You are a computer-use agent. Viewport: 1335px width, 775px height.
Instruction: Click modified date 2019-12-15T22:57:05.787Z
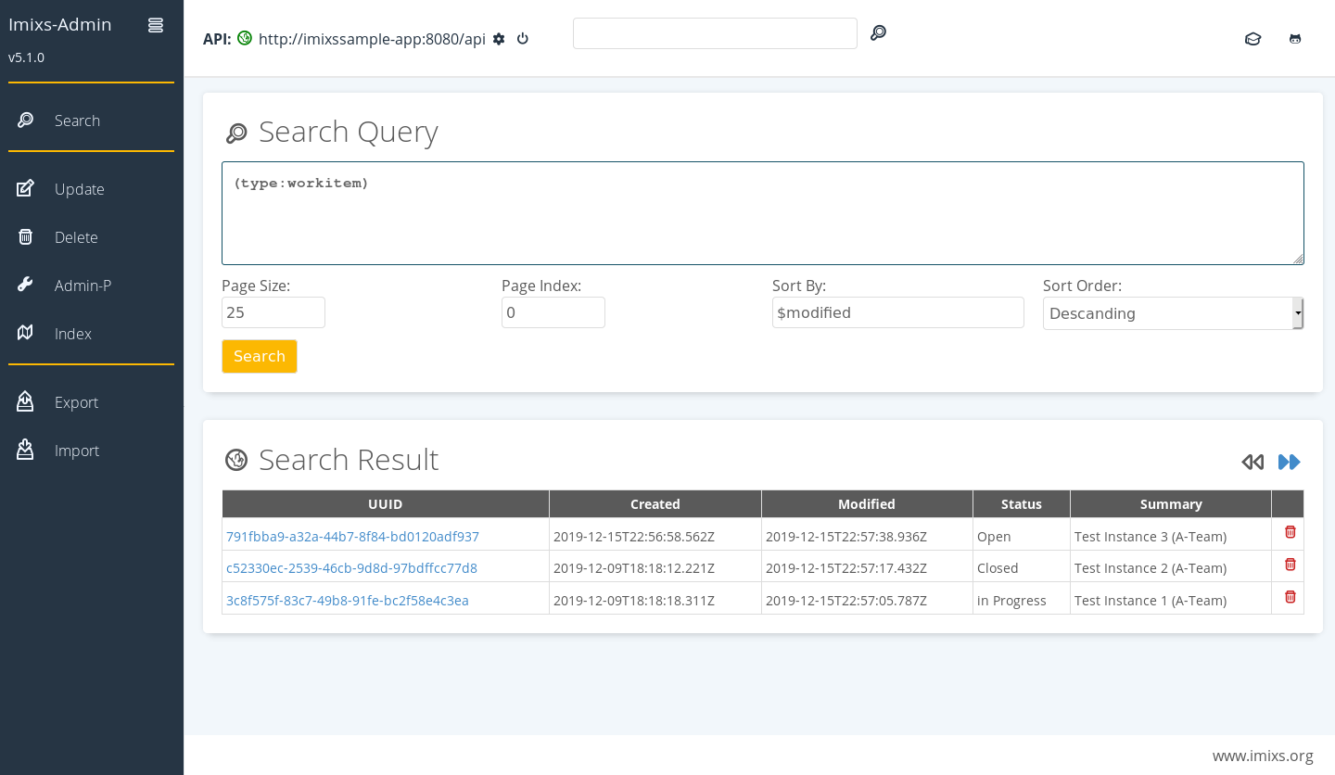point(846,601)
